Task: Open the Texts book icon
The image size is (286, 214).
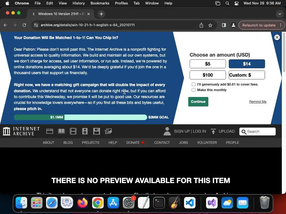Action: point(61,131)
